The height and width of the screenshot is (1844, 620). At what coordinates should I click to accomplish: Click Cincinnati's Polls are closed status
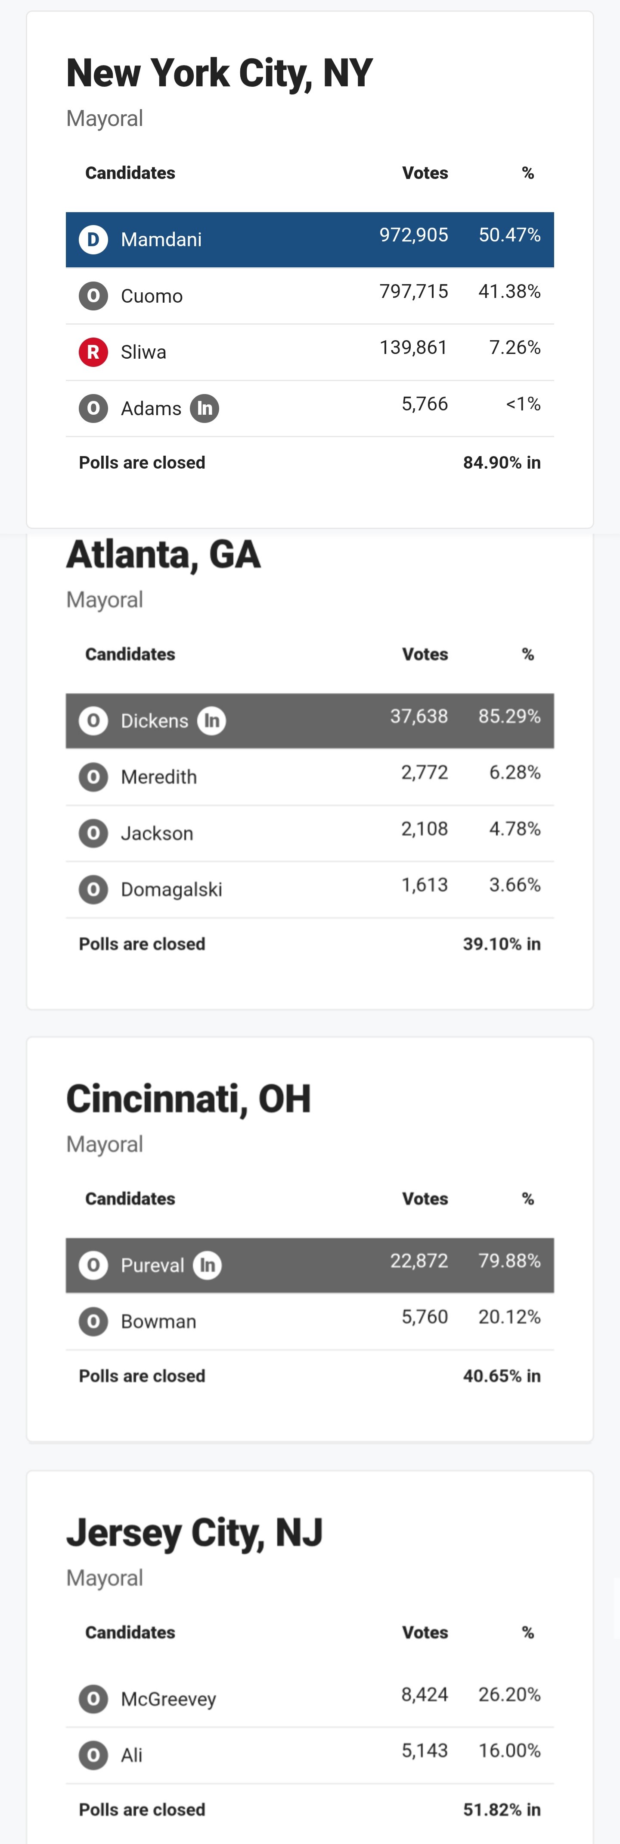[143, 1376]
